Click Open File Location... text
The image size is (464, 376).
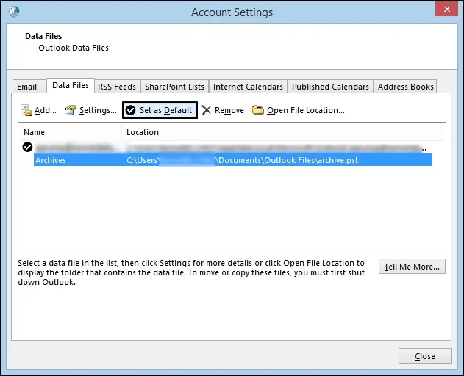point(306,110)
